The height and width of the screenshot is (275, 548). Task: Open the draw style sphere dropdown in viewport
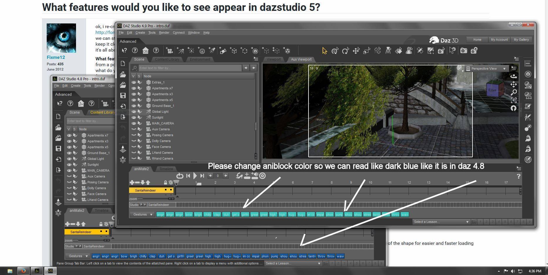point(460,69)
